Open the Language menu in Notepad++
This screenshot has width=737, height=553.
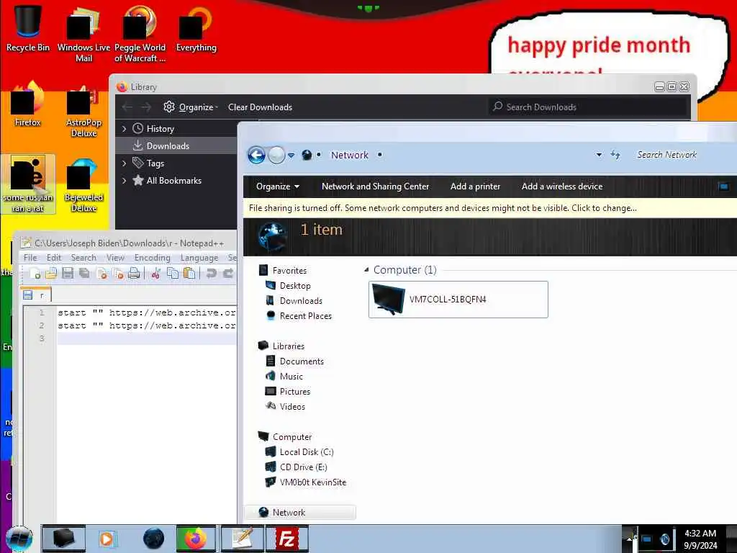point(199,258)
